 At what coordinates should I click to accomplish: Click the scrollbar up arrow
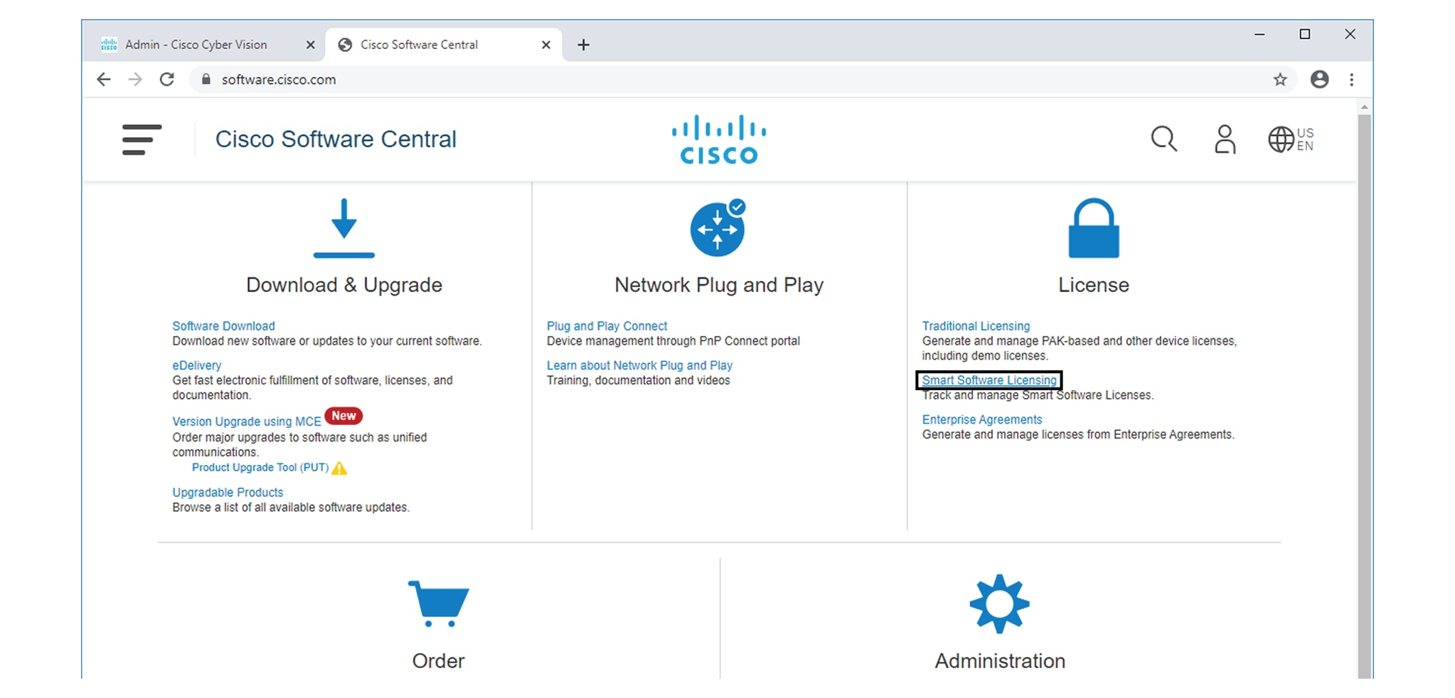click(x=1364, y=107)
